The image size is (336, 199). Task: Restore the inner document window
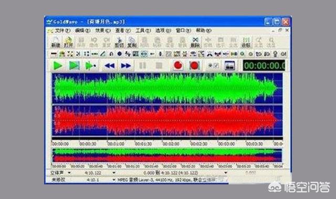[280, 30]
